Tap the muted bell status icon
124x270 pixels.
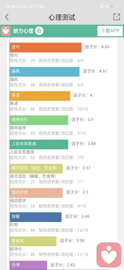pyautogui.click(x=102, y=6)
